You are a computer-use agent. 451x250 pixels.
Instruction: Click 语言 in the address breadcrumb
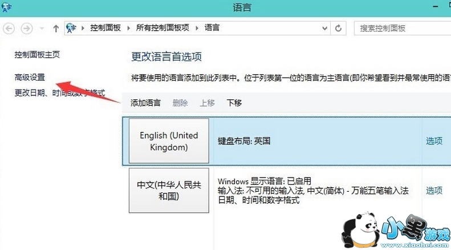(x=212, y=27)
